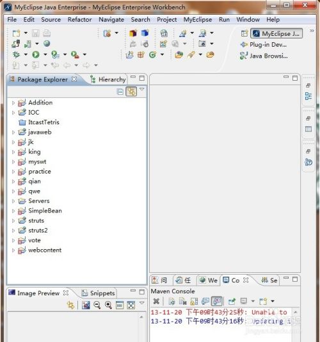Select the vote project
This screenshot has width=320, height=342.
point(35,240)
